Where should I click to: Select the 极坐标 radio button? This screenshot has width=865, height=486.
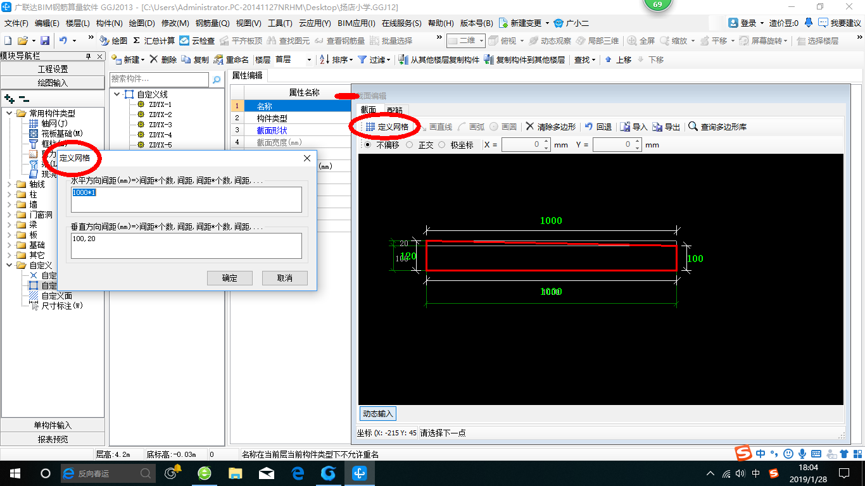(442, 145)
